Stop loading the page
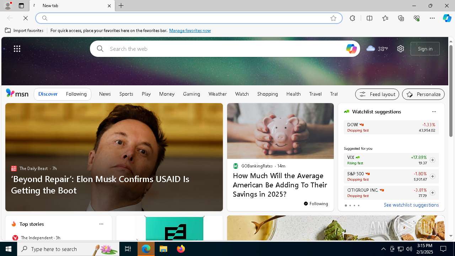 [26, 18]
